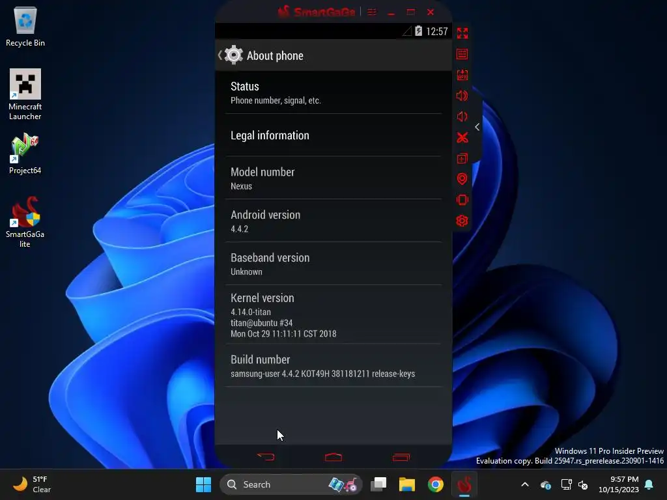Launch Google Chrome from the taskbar
The height and width of the screenshot is (500, 667).
436,484
